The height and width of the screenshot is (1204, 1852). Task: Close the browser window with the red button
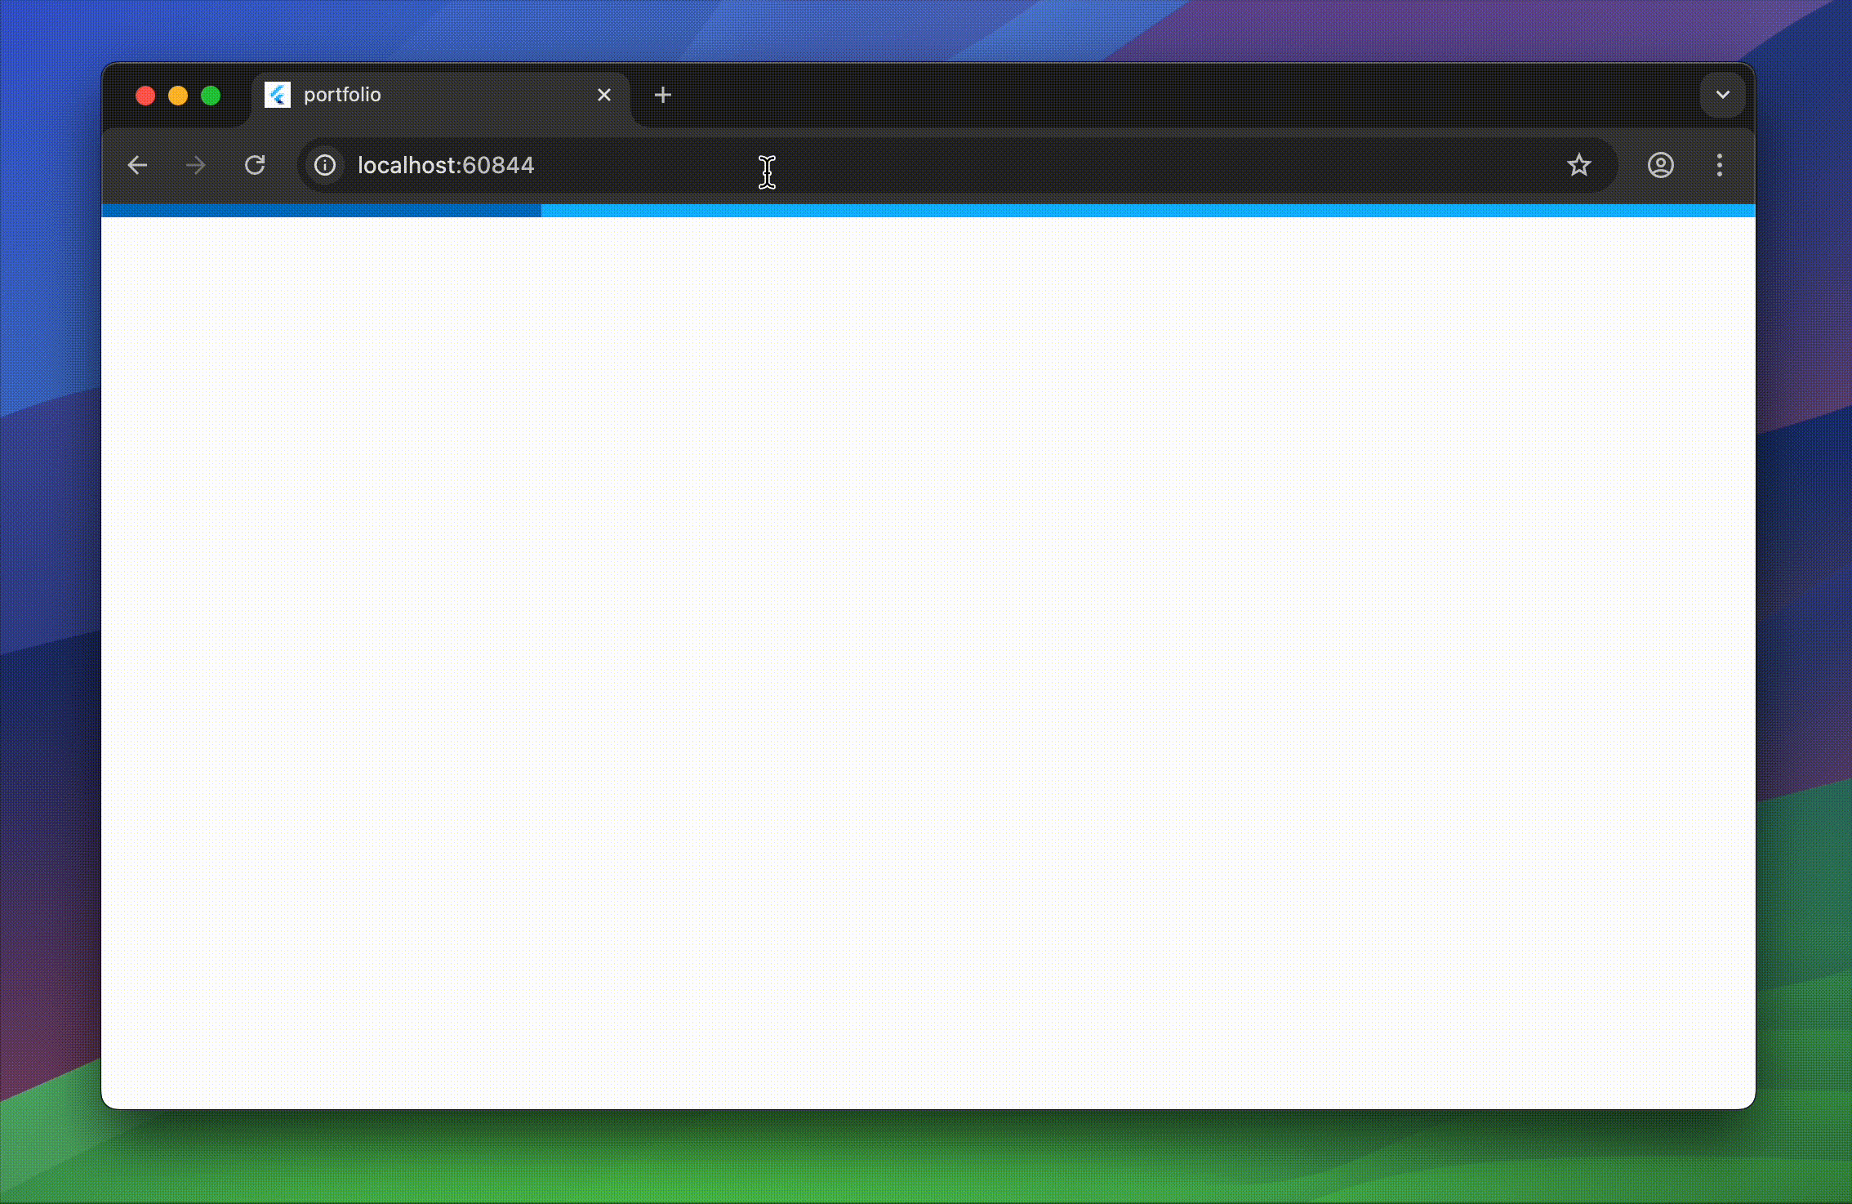coord(145,96)
